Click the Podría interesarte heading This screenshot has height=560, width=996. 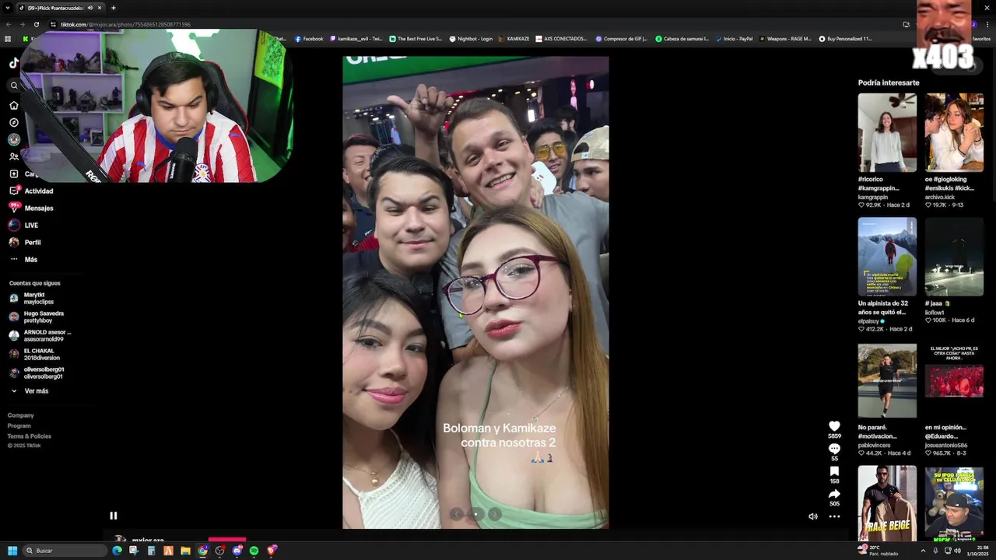click(x=889, y=82)
